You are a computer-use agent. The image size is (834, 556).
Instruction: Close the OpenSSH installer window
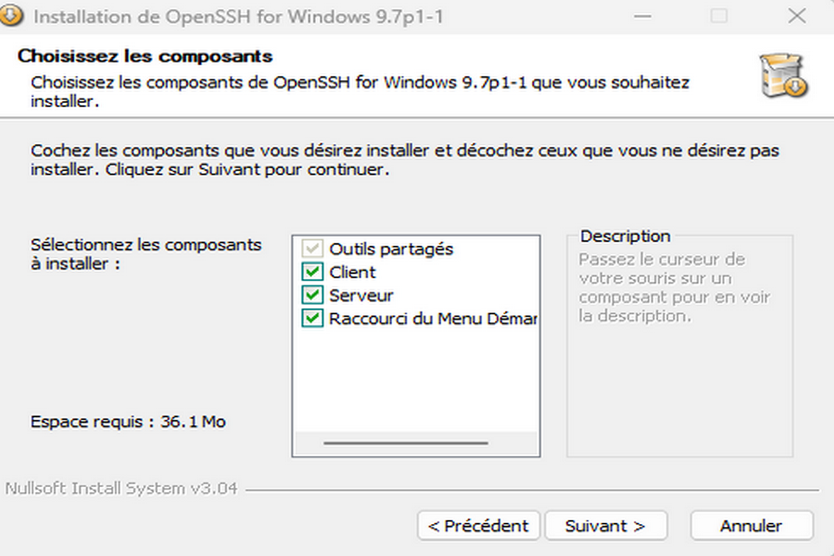pos(796,16)
